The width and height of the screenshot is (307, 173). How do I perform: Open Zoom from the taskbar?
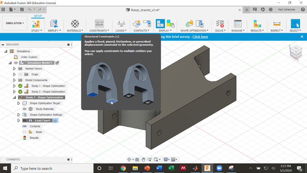219,168
